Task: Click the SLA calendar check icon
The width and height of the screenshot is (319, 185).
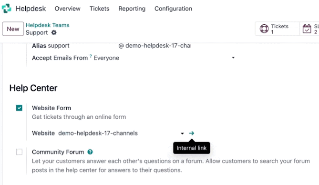Action: pyautogui.click(x=307, y=29)
